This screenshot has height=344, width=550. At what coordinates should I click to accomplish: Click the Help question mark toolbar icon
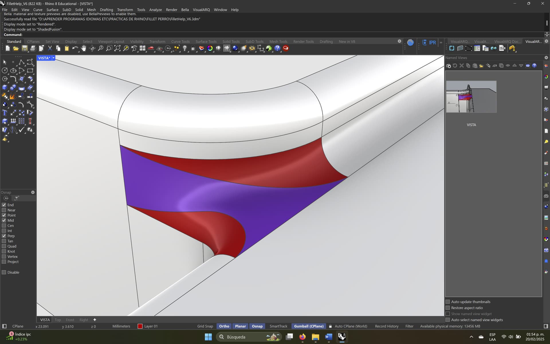[x=277, y=48]
